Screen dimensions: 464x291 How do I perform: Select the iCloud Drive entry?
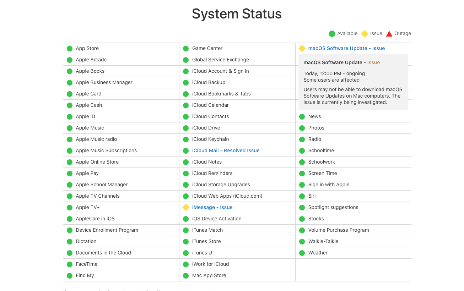[206, 128]
